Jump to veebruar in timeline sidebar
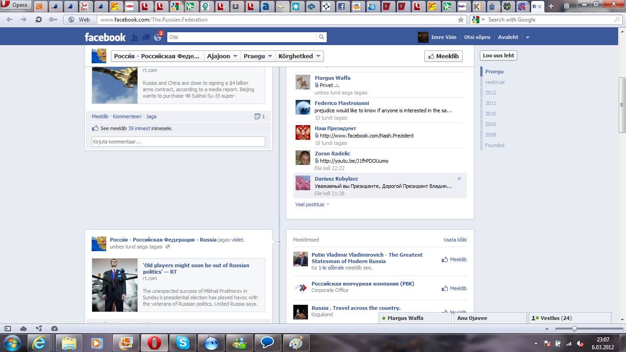Image resolution: width=626 pixels, height=352 pixels. click(x=495, y=82)
